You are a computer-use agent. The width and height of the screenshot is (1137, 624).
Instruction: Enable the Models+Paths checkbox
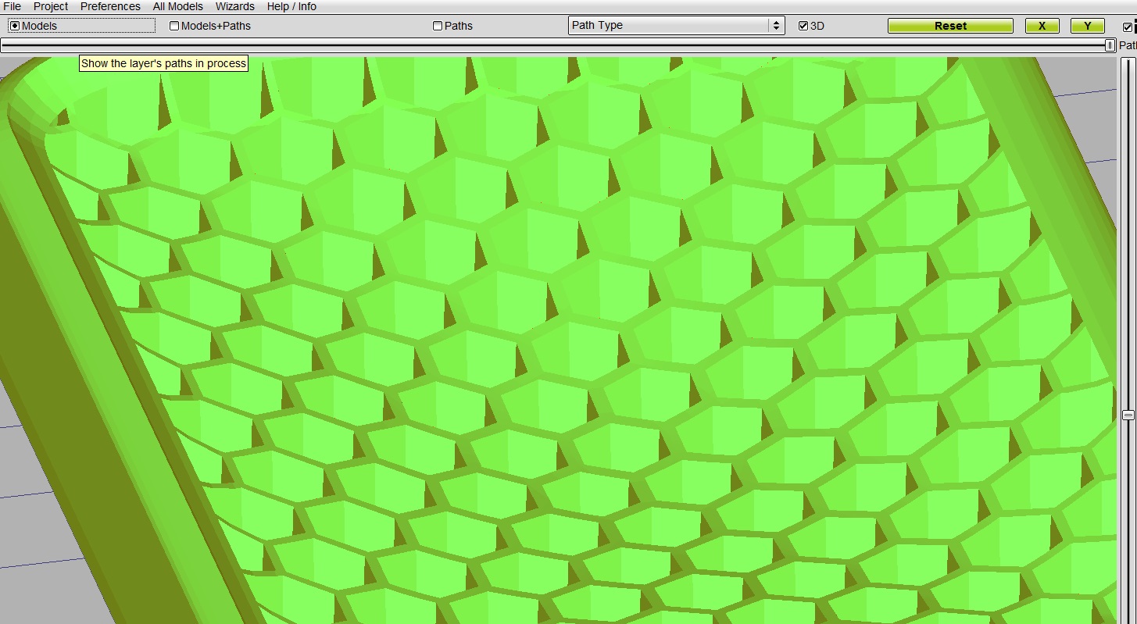[x=174, y=26]
